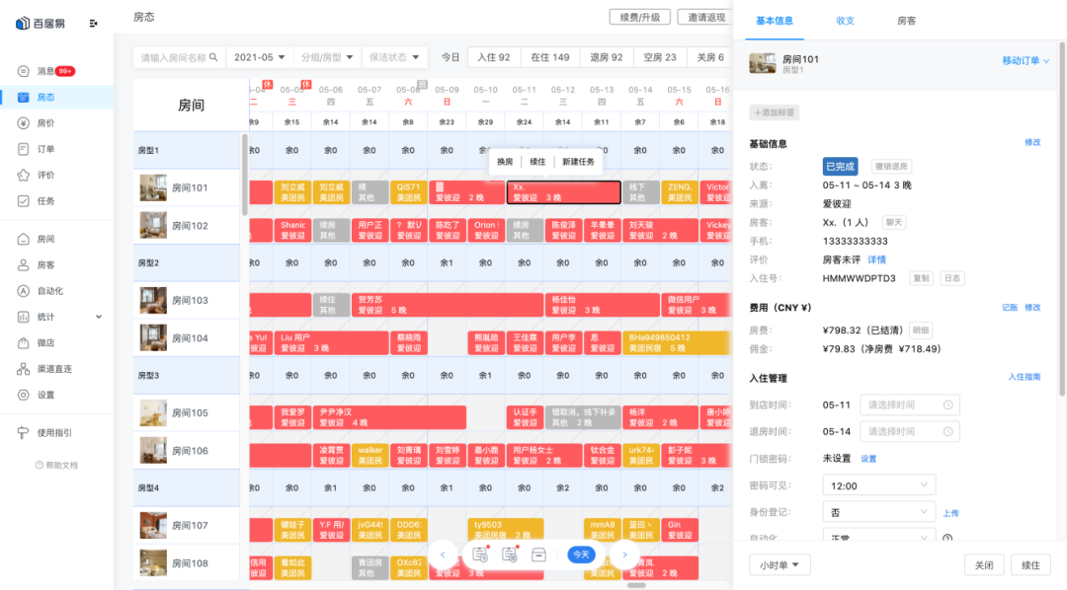Click the search magnifier icon in room name field
The height and width of the screenshot is (590, 1067).
coord(213,57)
